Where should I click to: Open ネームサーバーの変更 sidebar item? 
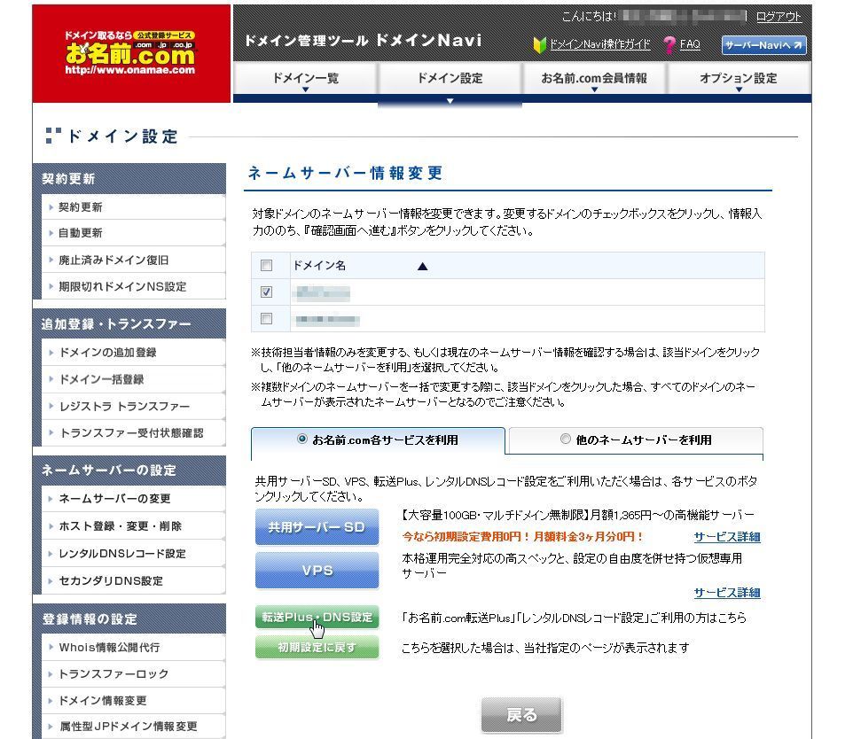click(133, 498)
